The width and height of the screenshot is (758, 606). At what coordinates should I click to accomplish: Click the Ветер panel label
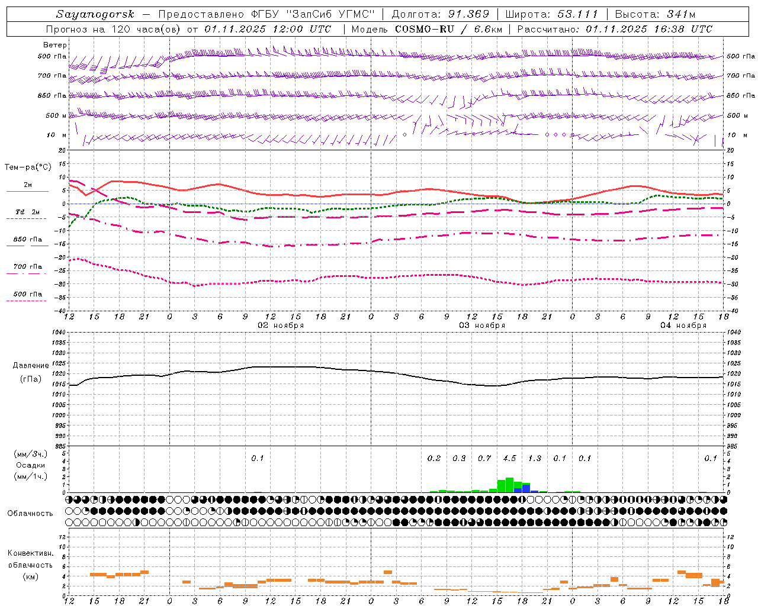coord(55,45)
